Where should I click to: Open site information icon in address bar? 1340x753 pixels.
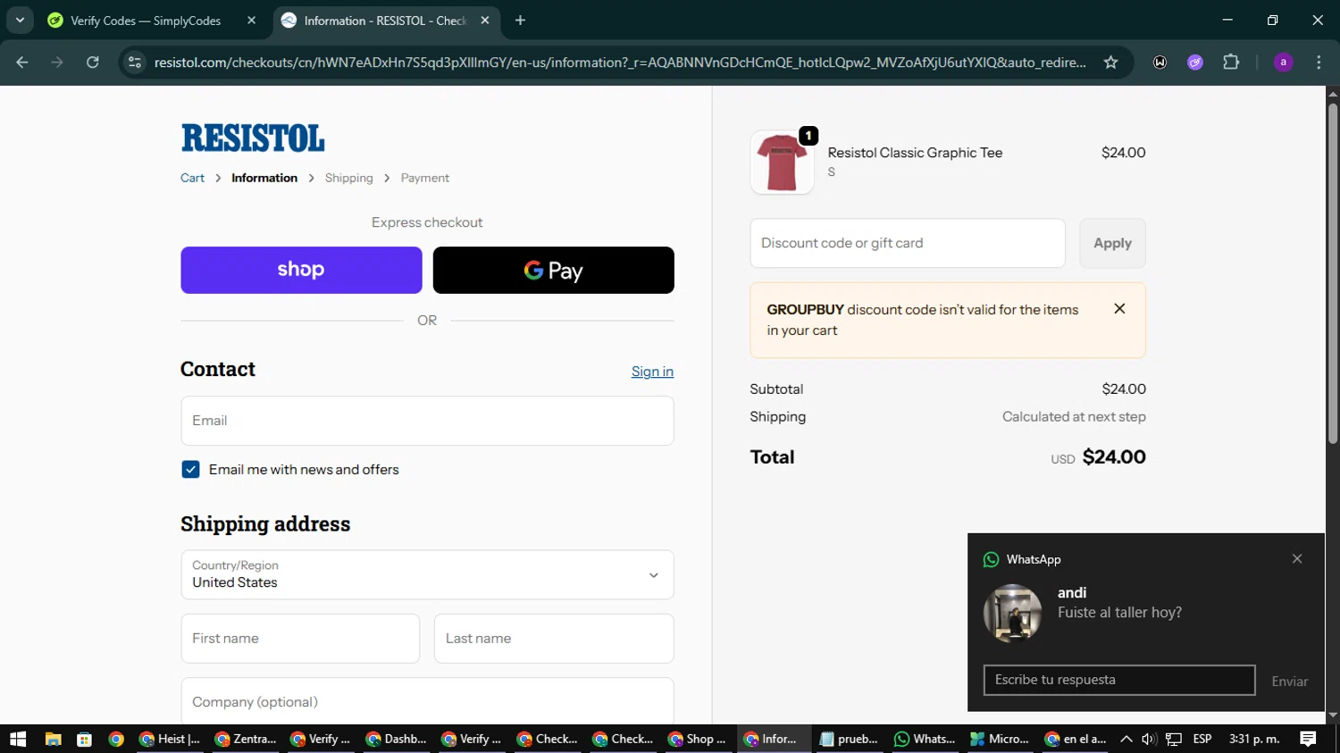tap(135, 63)
